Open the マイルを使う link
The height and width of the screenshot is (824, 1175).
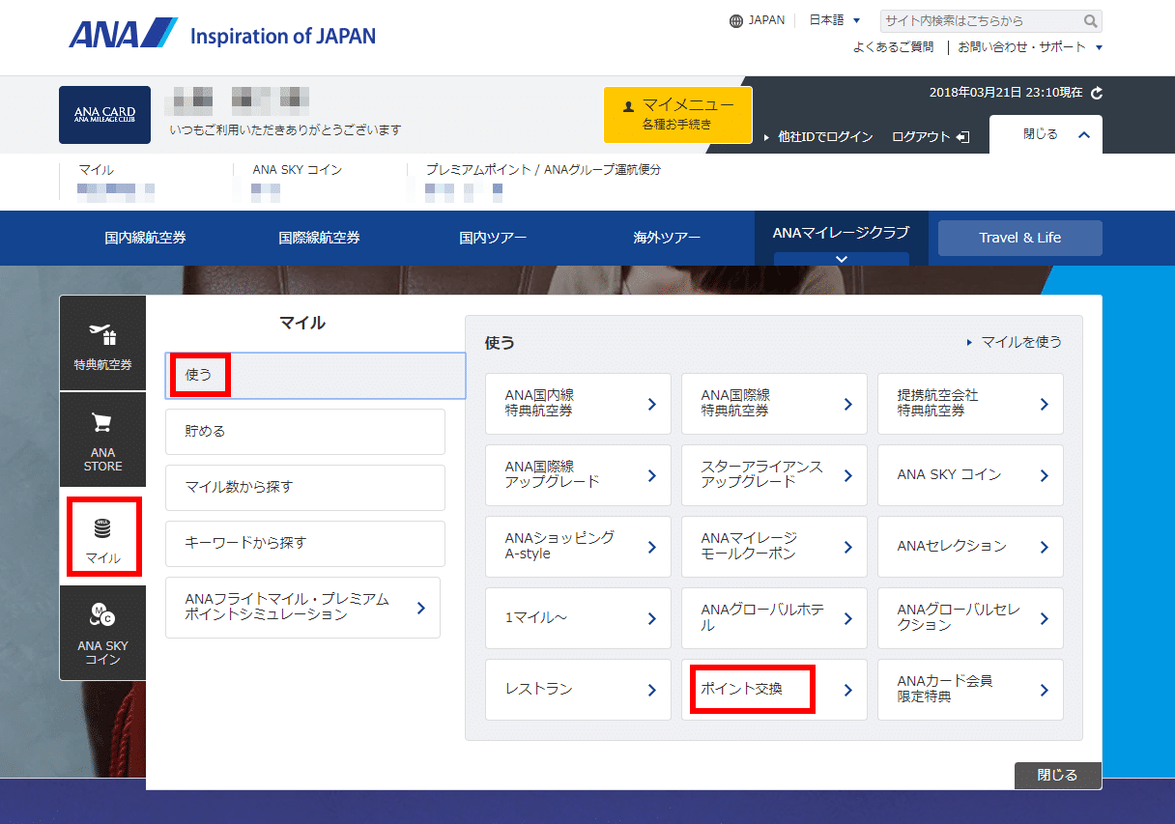tap(1014, 342)
